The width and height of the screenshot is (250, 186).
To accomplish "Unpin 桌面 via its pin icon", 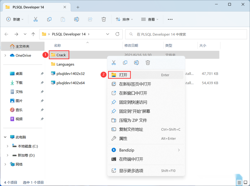I will pyautogui.click(x=42, y=73).
